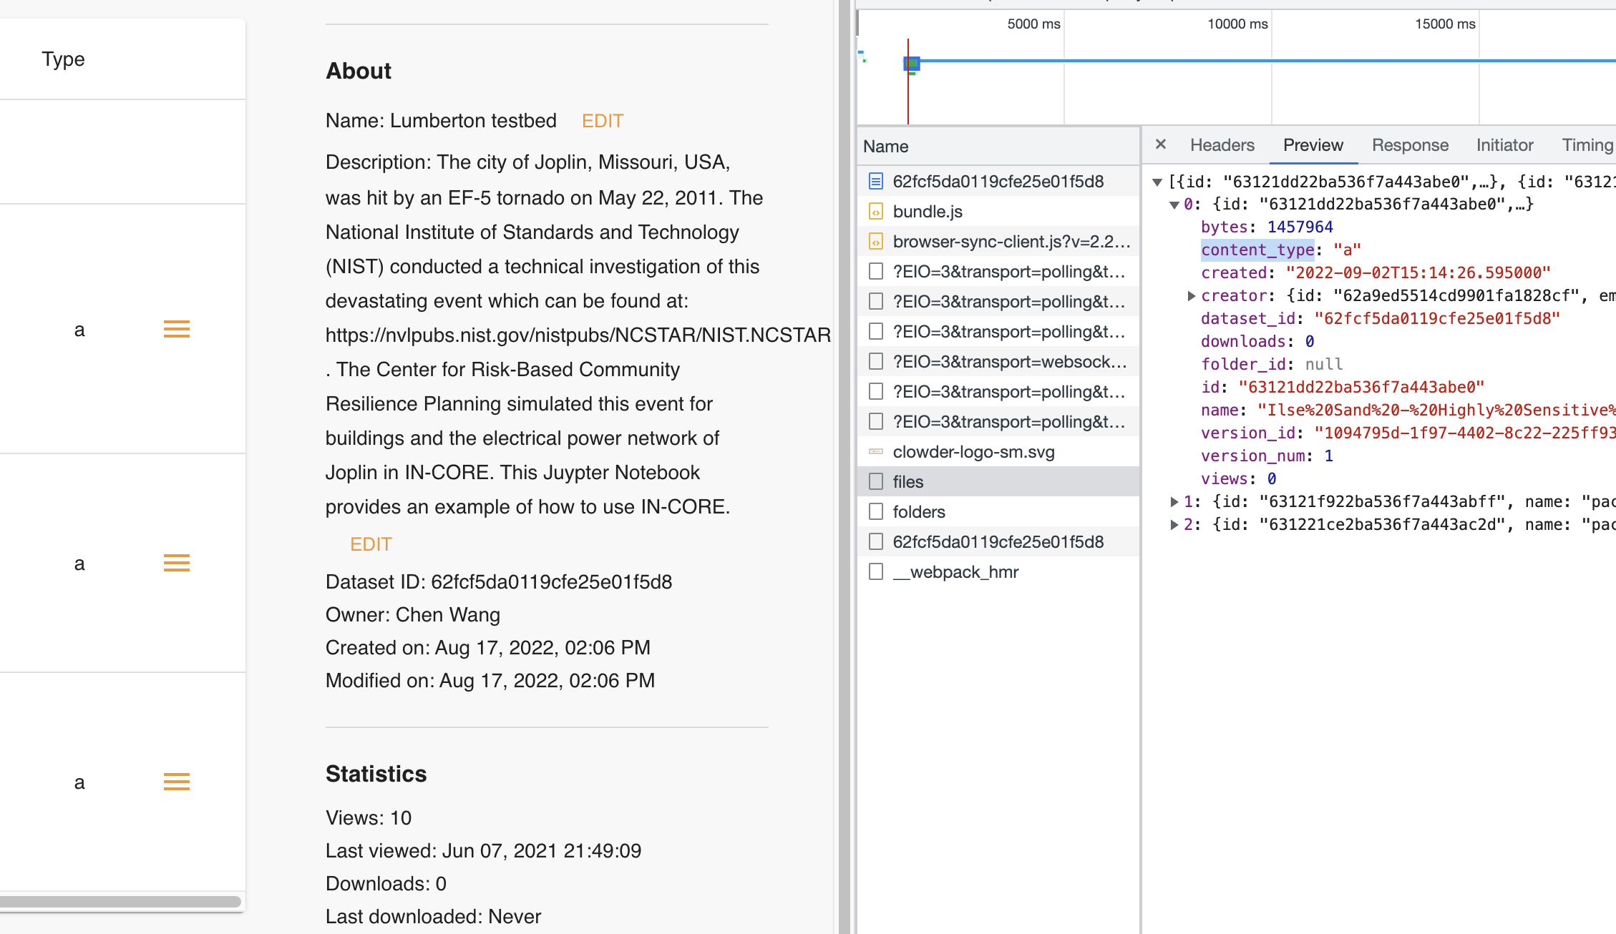Open the second file row hamburger menu icon
1616x934 pixels.
176,563
